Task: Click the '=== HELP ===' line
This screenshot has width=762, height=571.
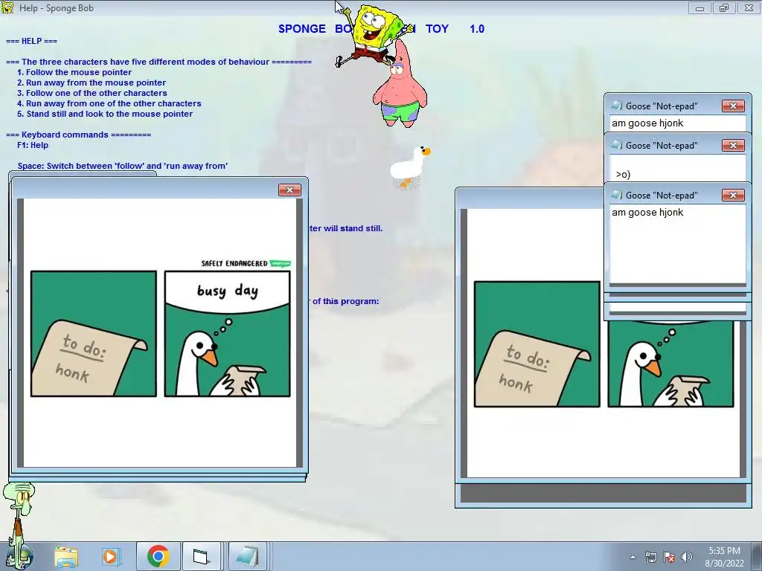Action: coord(31,41)
